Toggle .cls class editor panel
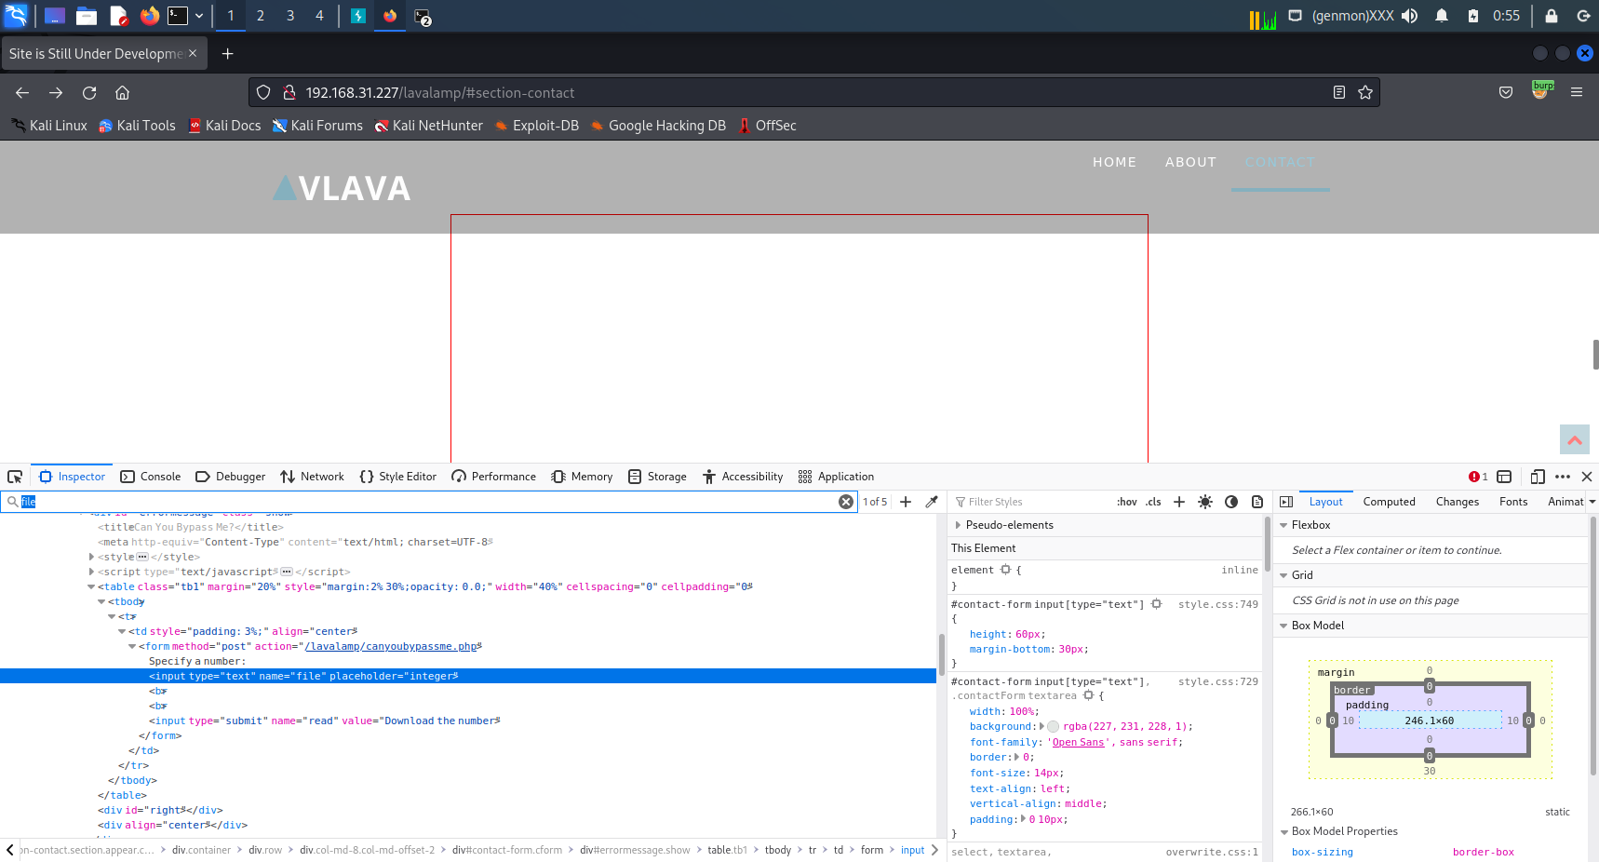Screen dimensions: 1599x862 pos(1154,502)
